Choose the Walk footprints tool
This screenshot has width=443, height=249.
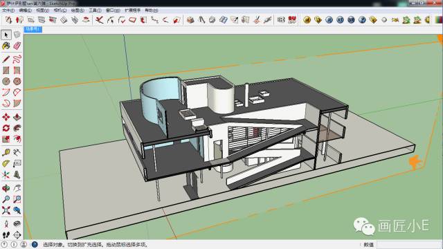pyautogui.click(x=6, y=234)
